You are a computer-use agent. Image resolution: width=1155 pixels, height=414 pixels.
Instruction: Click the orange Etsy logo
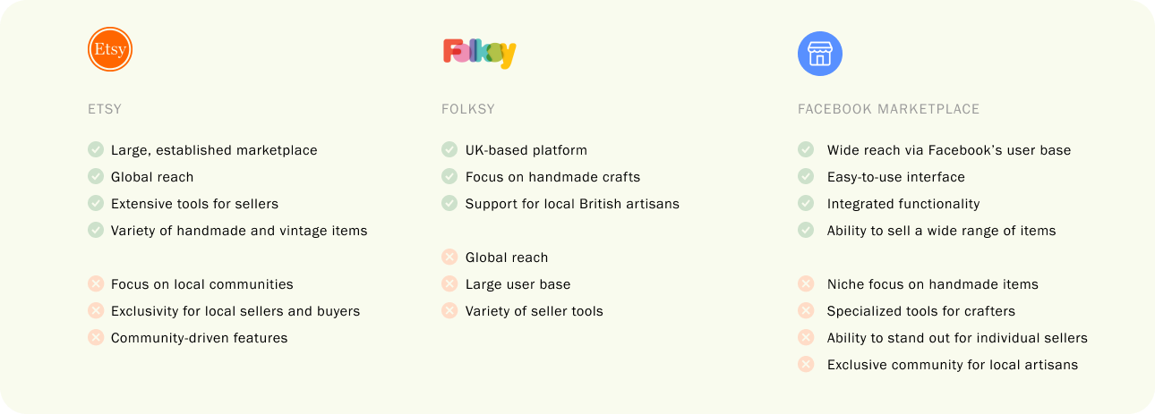[x=110, y=49]
